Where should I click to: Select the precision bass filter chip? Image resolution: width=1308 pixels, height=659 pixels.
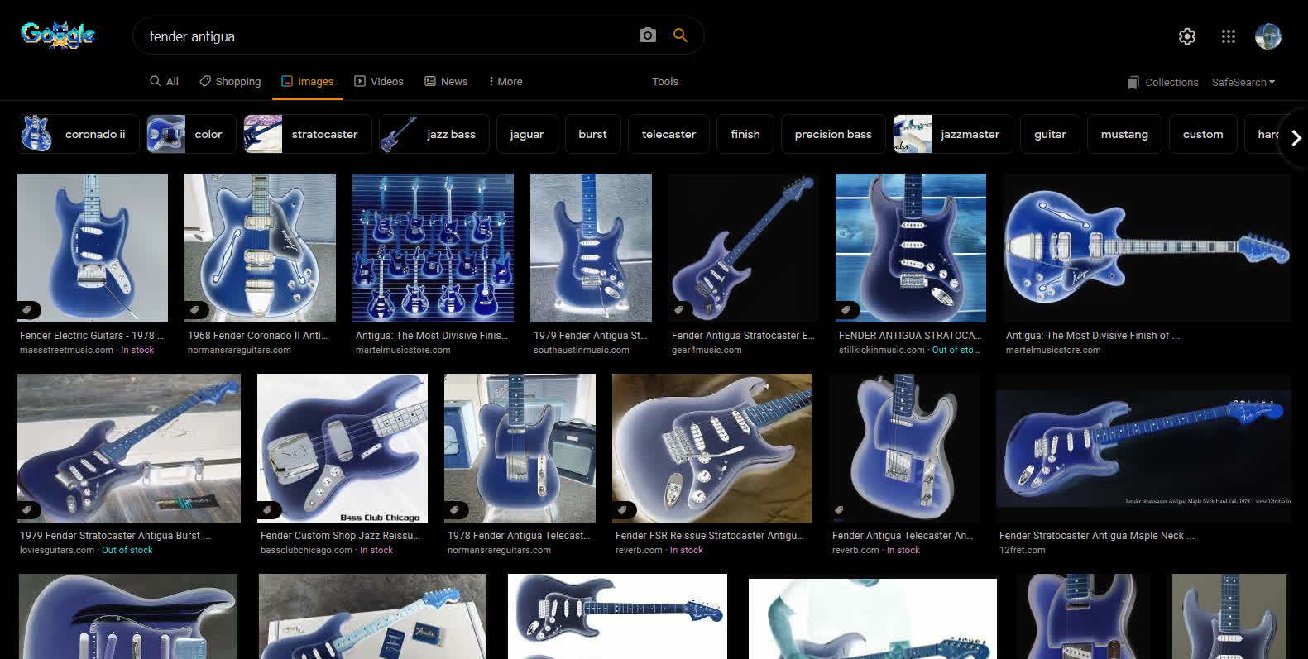point(833,134)
